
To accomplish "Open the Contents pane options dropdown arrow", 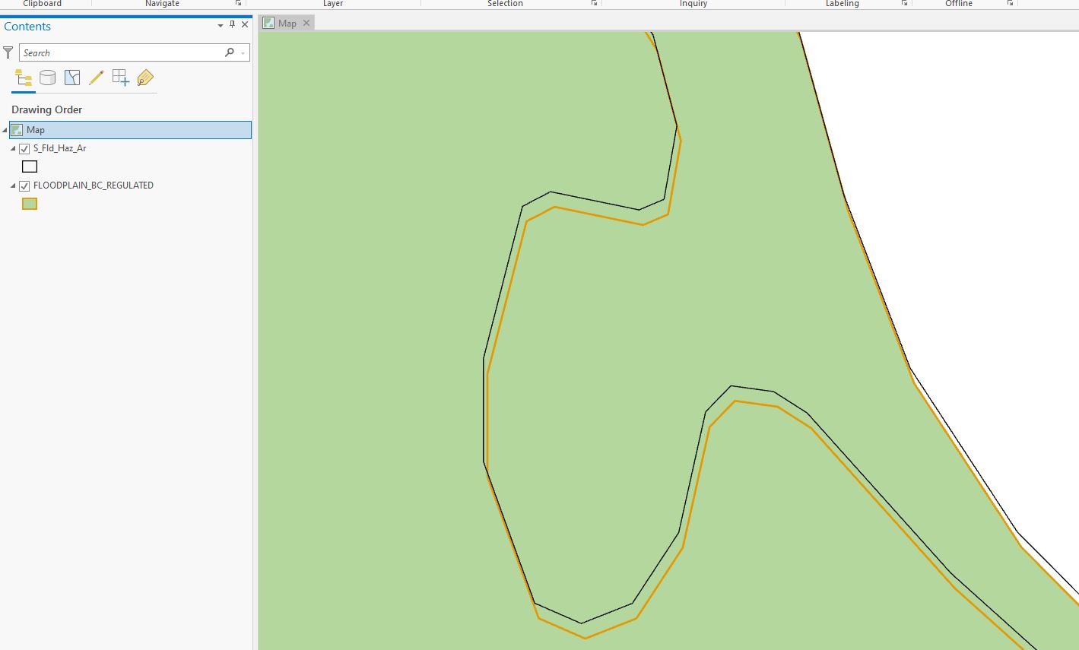I will pos(220,24).
